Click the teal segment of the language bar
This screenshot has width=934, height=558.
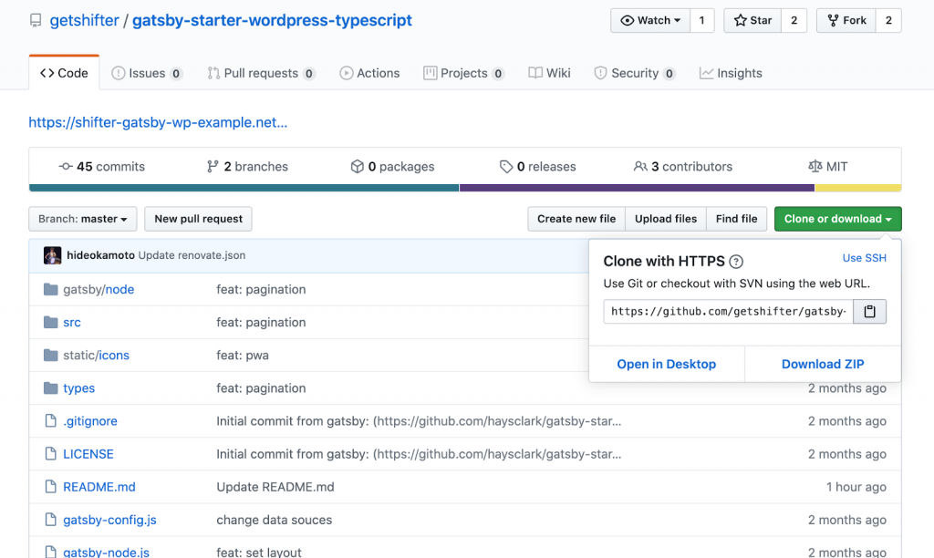244,188
